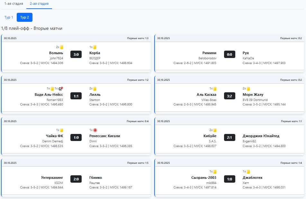
Task: Click Кибуйе's yellow card icon
Action: pyautogui.click(x=215, y=130)
